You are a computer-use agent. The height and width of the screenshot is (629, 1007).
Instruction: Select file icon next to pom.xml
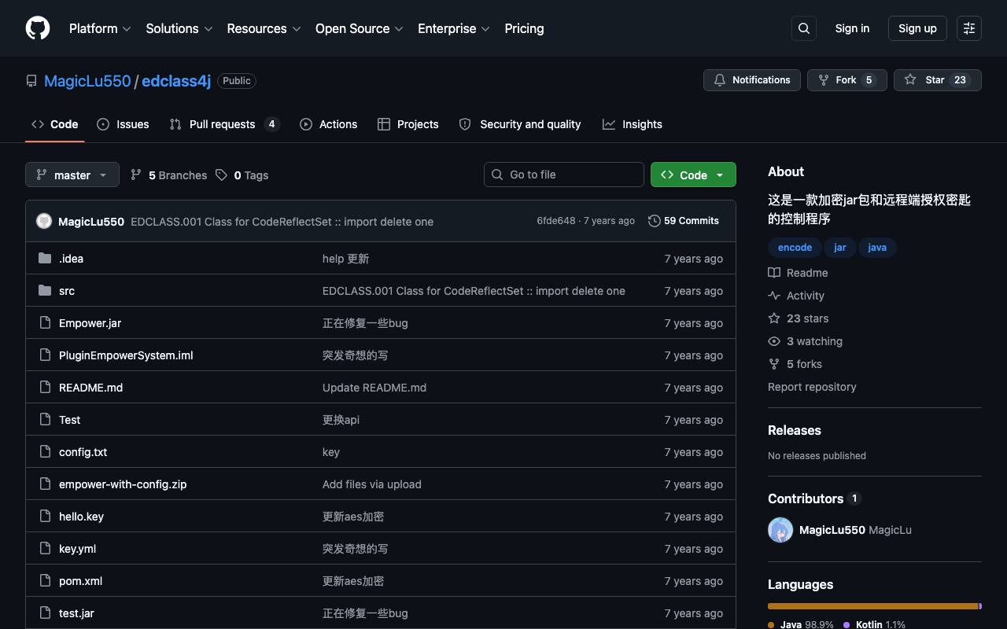pyautogui.click(x=45, y=580)
